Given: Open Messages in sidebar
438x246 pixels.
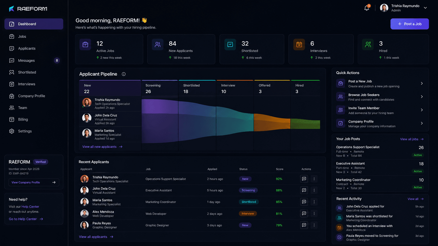Looking at the screenshot, I should pyautogui.click(x=34, y=60).
